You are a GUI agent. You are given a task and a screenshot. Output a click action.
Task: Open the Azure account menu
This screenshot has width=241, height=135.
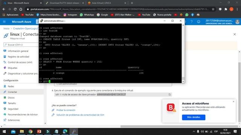click(x=222, y=22)
